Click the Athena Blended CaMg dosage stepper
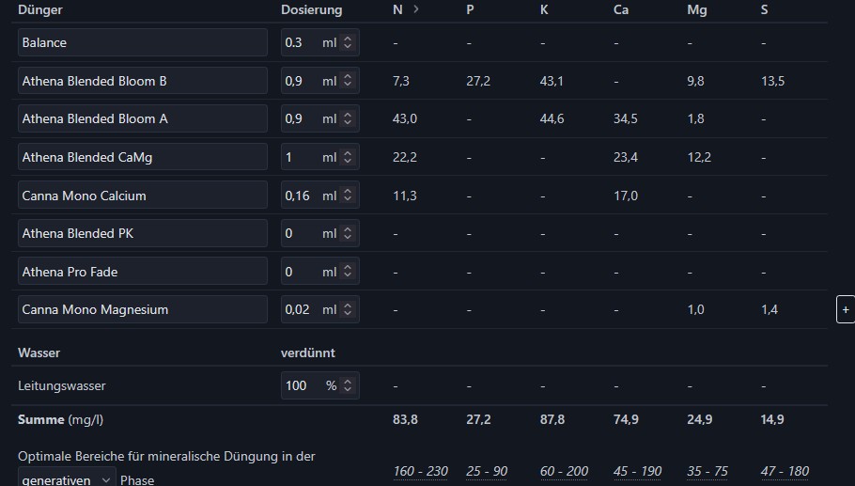The image size is (855, 486). [x=348, y=158]
